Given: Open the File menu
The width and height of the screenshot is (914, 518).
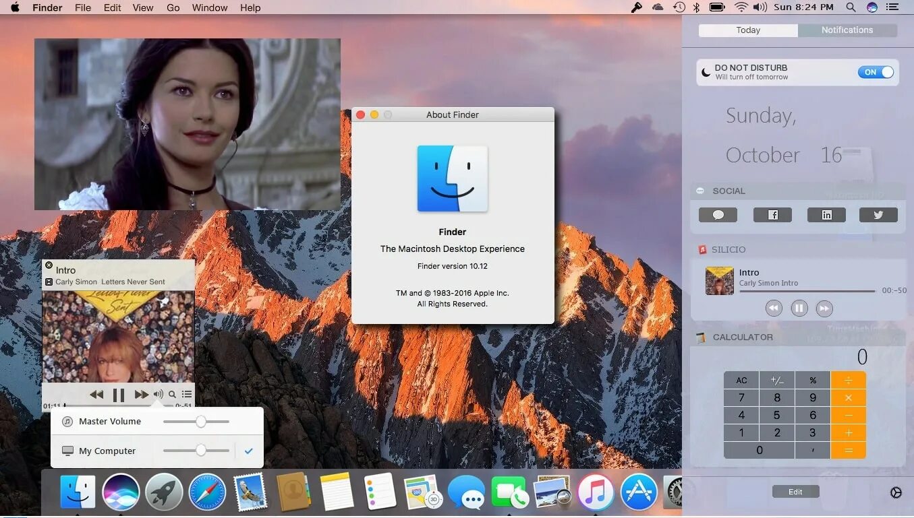Looking at the screenshot, I should [83, 7].
